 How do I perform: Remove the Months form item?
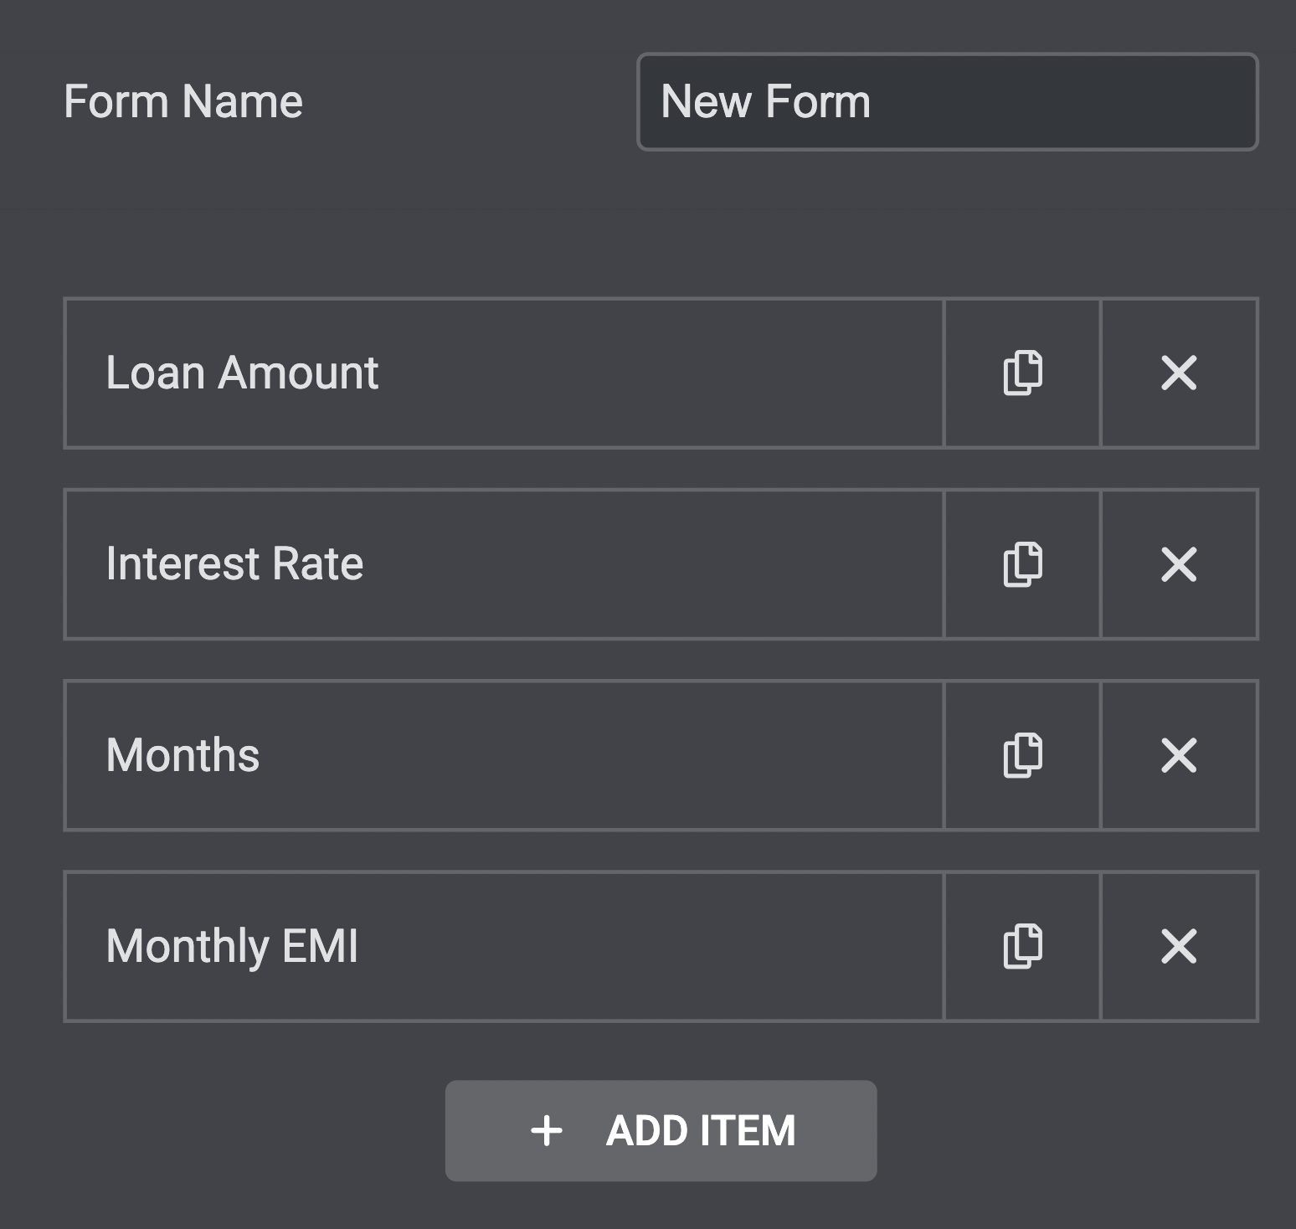coord(1179,755)
